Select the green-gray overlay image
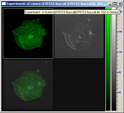This screenshot has width=124, height=113. 28,84
